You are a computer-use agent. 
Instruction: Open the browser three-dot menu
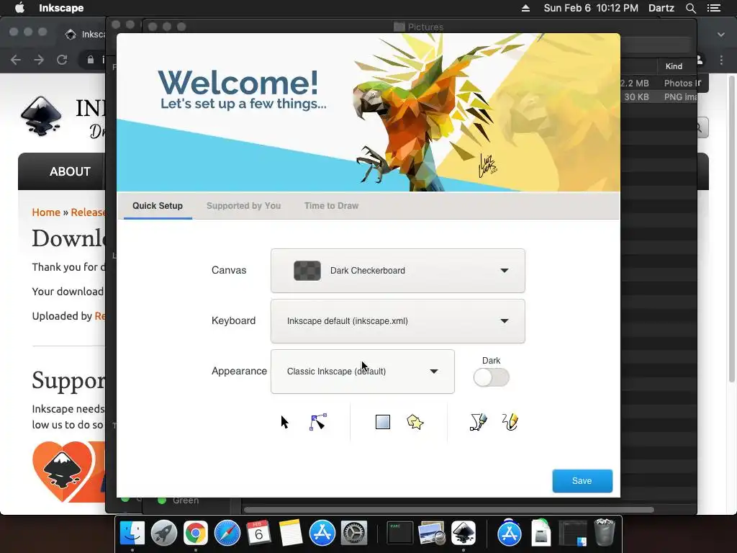tap(721, 60)
